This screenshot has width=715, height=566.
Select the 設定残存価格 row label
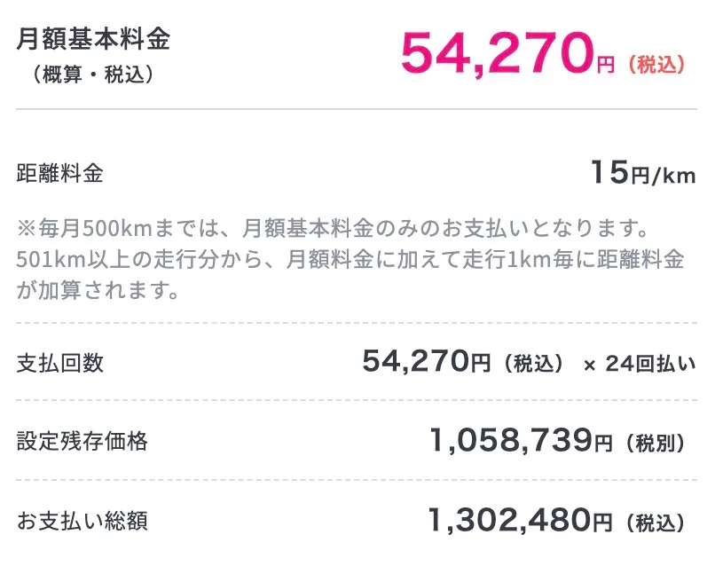tap(82, 439)
